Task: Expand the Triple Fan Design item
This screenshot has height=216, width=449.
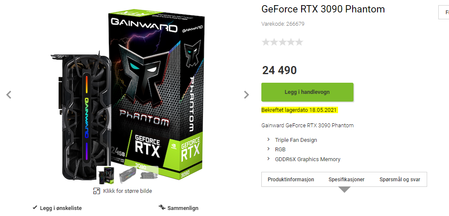Action: [x=269, y=140]
